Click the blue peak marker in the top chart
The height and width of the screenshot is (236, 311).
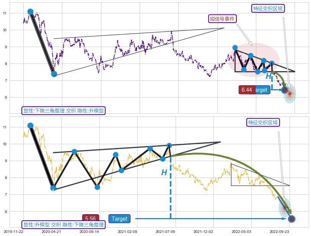[x=31, y=12]
